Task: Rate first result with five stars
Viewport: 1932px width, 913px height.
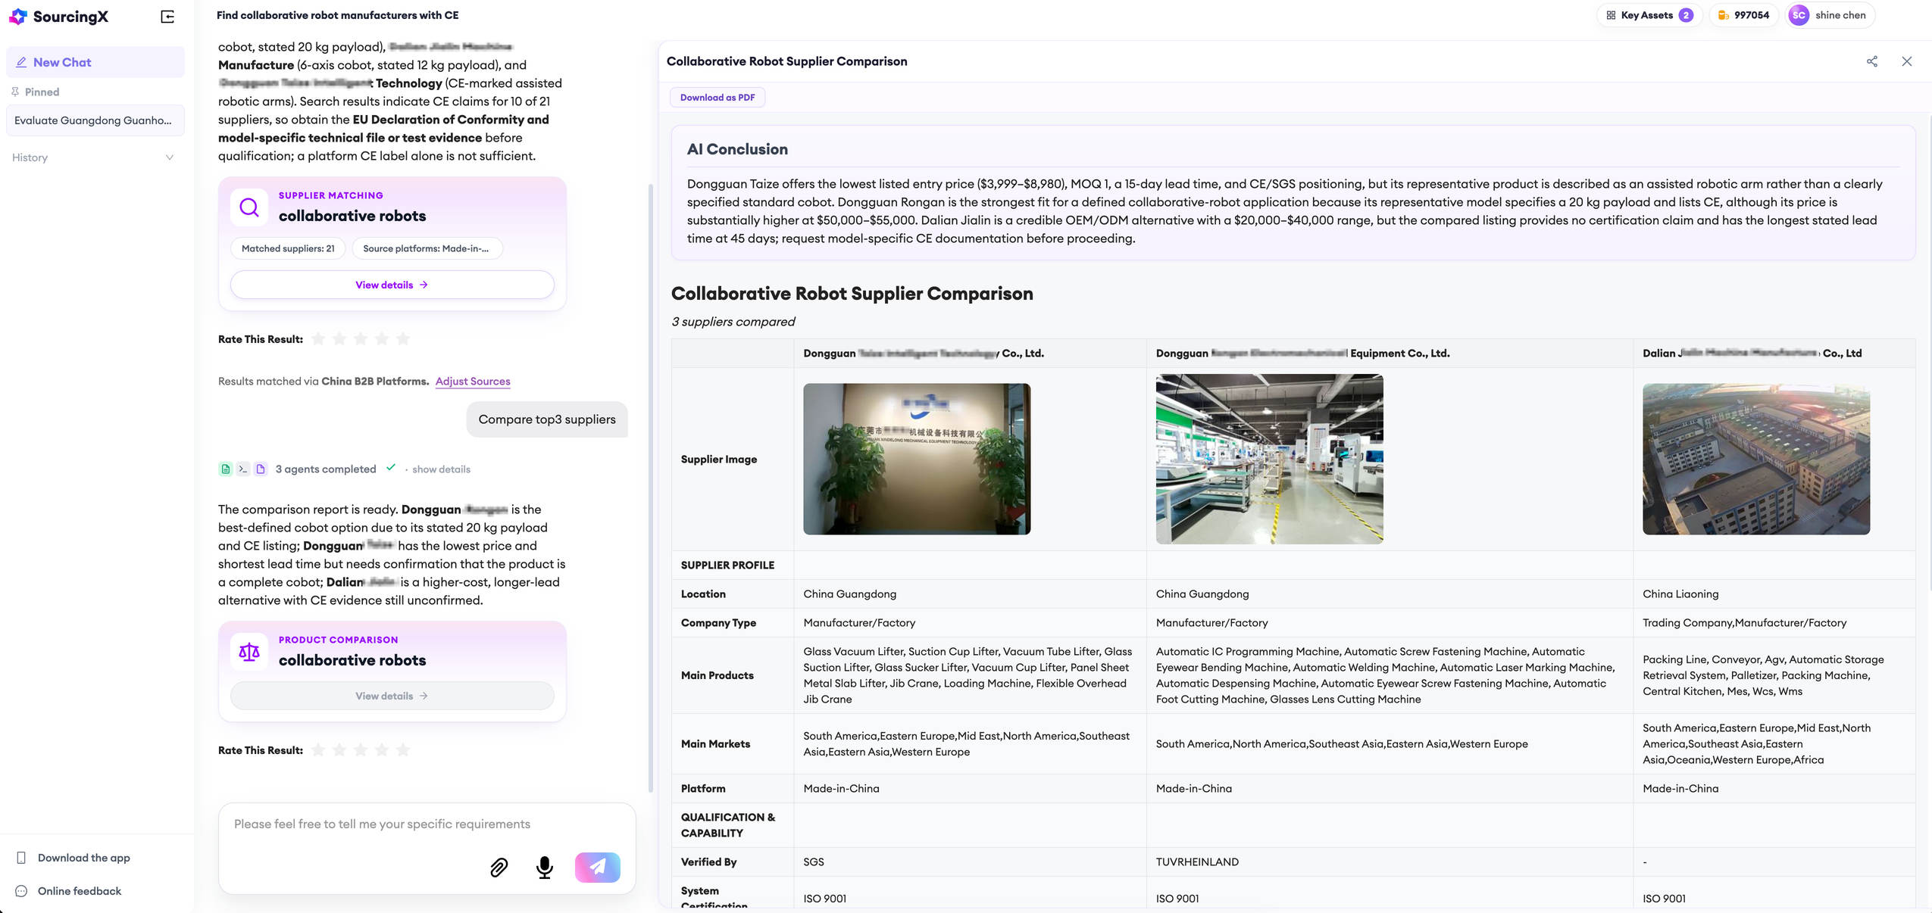Action: click(x=403, y=339)
